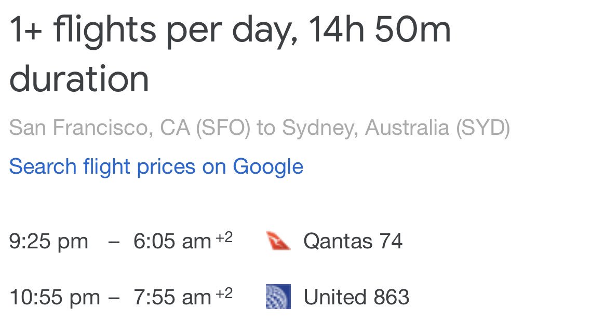591x322 pixels.
Task: Click the 6:05 am arrival time
Action: tap(172, 242)
